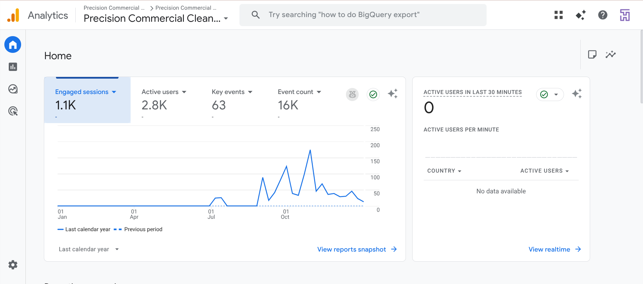The height and width of the screenshot is (284, 643).
Task: Click the ACTIVE USERS PER MINUTE label
Action: pos(461,129)
